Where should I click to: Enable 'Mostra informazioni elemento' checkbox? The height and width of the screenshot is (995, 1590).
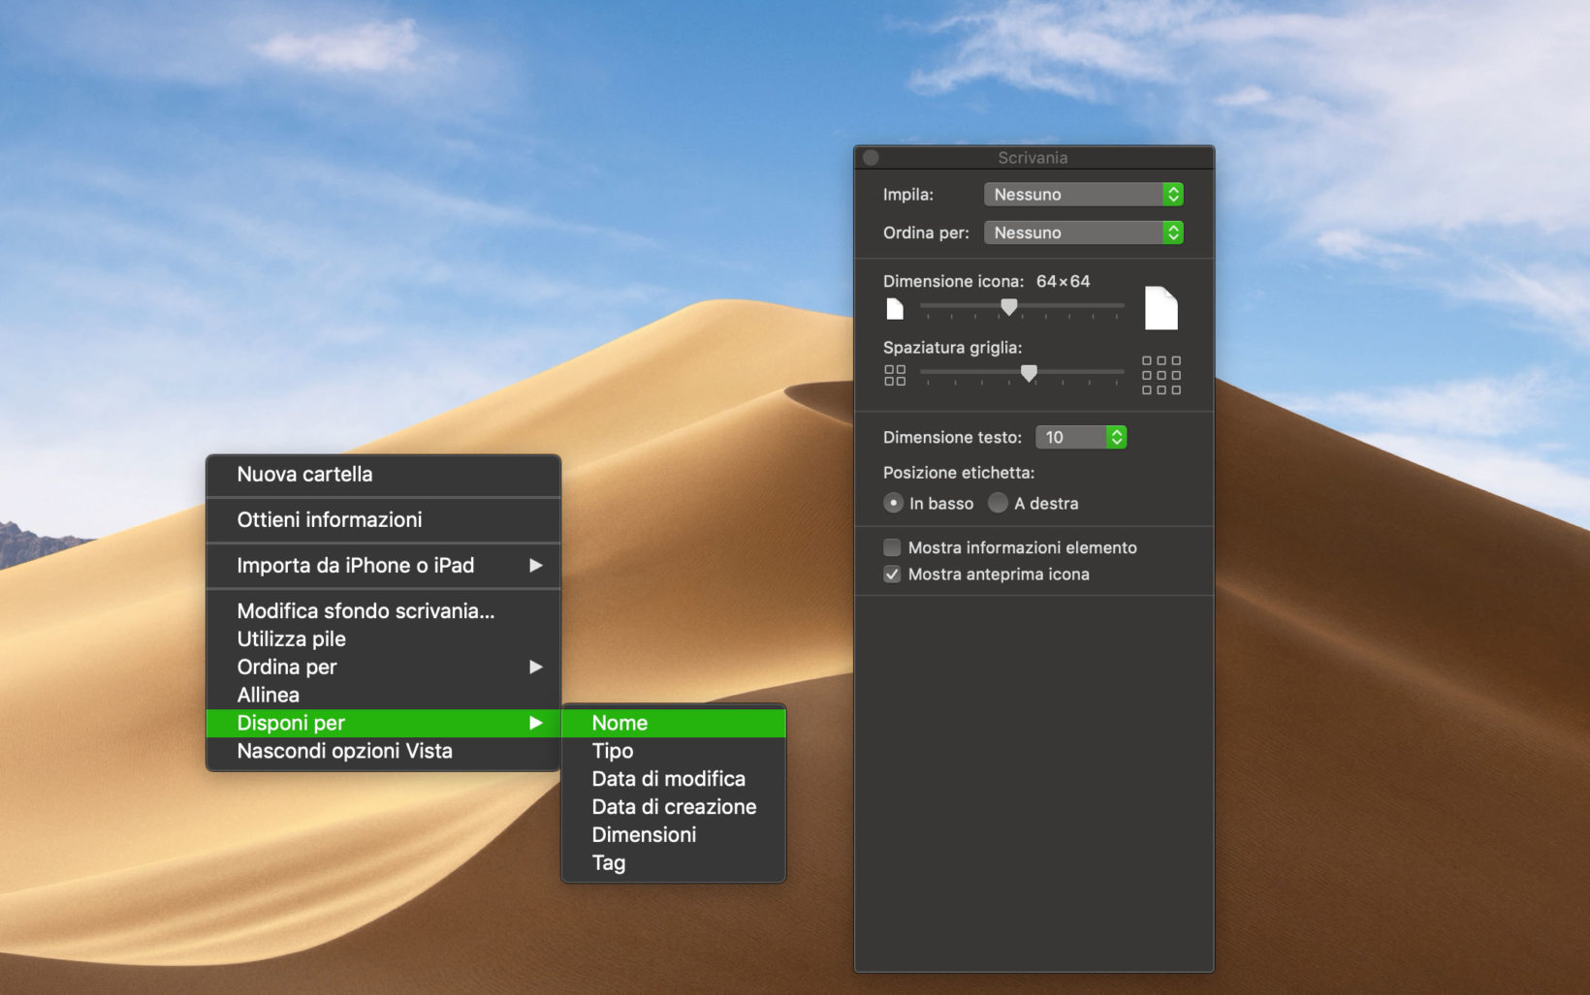click(x=892, y=547)
